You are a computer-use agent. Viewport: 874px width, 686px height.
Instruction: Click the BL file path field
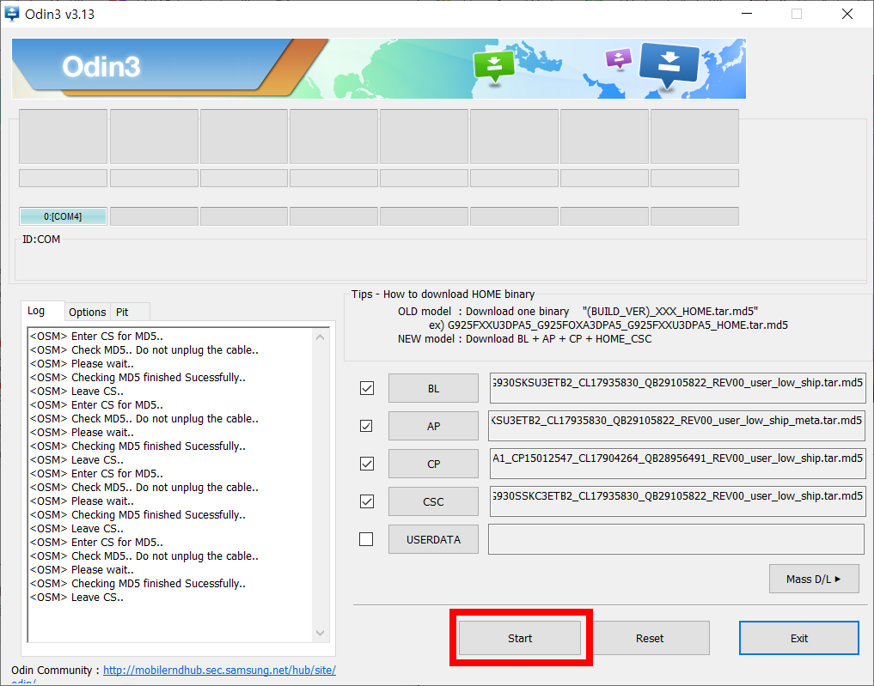pyautogui.click(x=677, y=387)
